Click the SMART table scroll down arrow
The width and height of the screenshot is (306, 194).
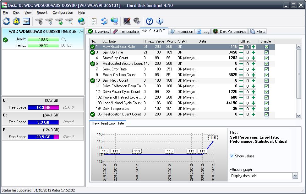click(298, 116)
